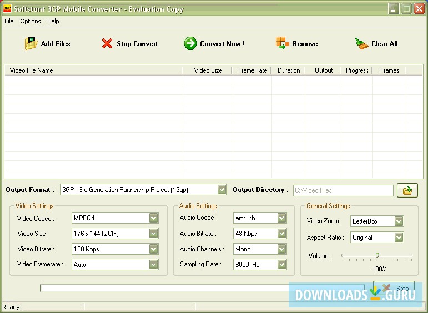
Task: Click the red X Stop Convert icon
Action: [107, 43]
